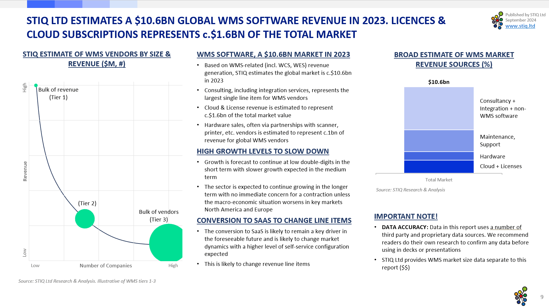Open the www.stiq.ltd link
549x308 pixels.
(520, 26)
